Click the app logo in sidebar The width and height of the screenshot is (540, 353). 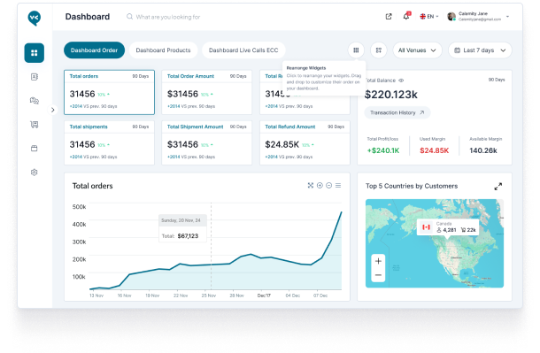35,18
